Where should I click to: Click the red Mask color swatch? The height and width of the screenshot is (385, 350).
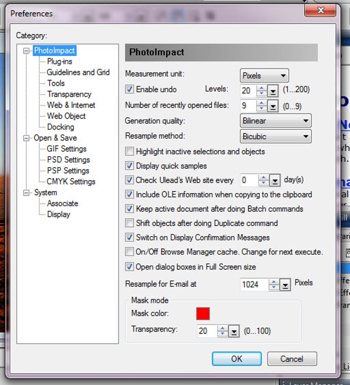[203, 313]
